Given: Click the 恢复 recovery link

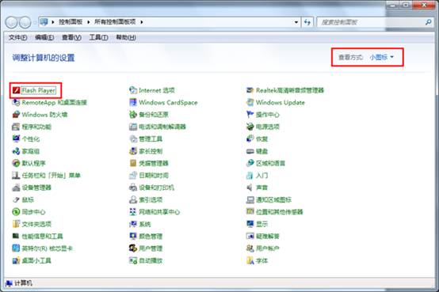Looking at the screenshot, I should pyautogui.click(x=261, y=138).
